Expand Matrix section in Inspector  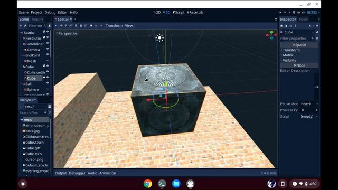pyautogui.click(x=299, y=55)
